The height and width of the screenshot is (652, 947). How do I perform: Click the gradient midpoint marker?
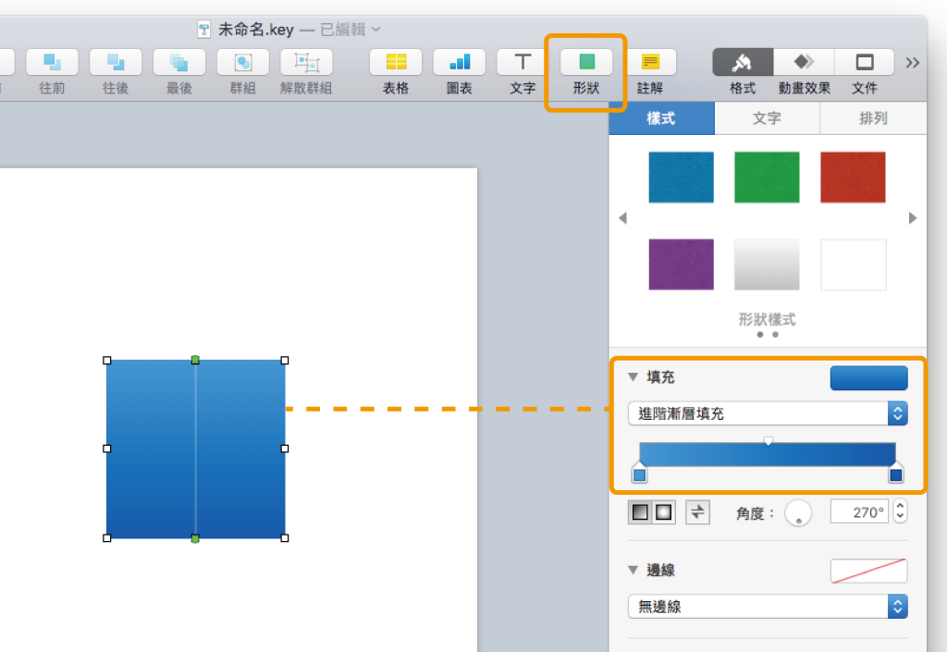pyautogui.click(x=768, y=441)
